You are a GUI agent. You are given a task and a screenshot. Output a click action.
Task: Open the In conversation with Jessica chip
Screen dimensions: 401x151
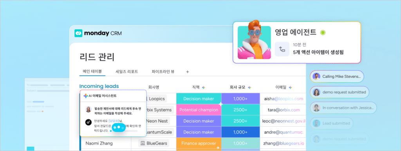(x=343, y=108)
